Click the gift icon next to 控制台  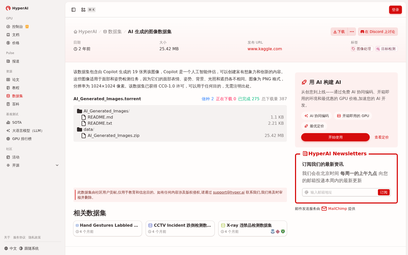[x=27, y=27]
